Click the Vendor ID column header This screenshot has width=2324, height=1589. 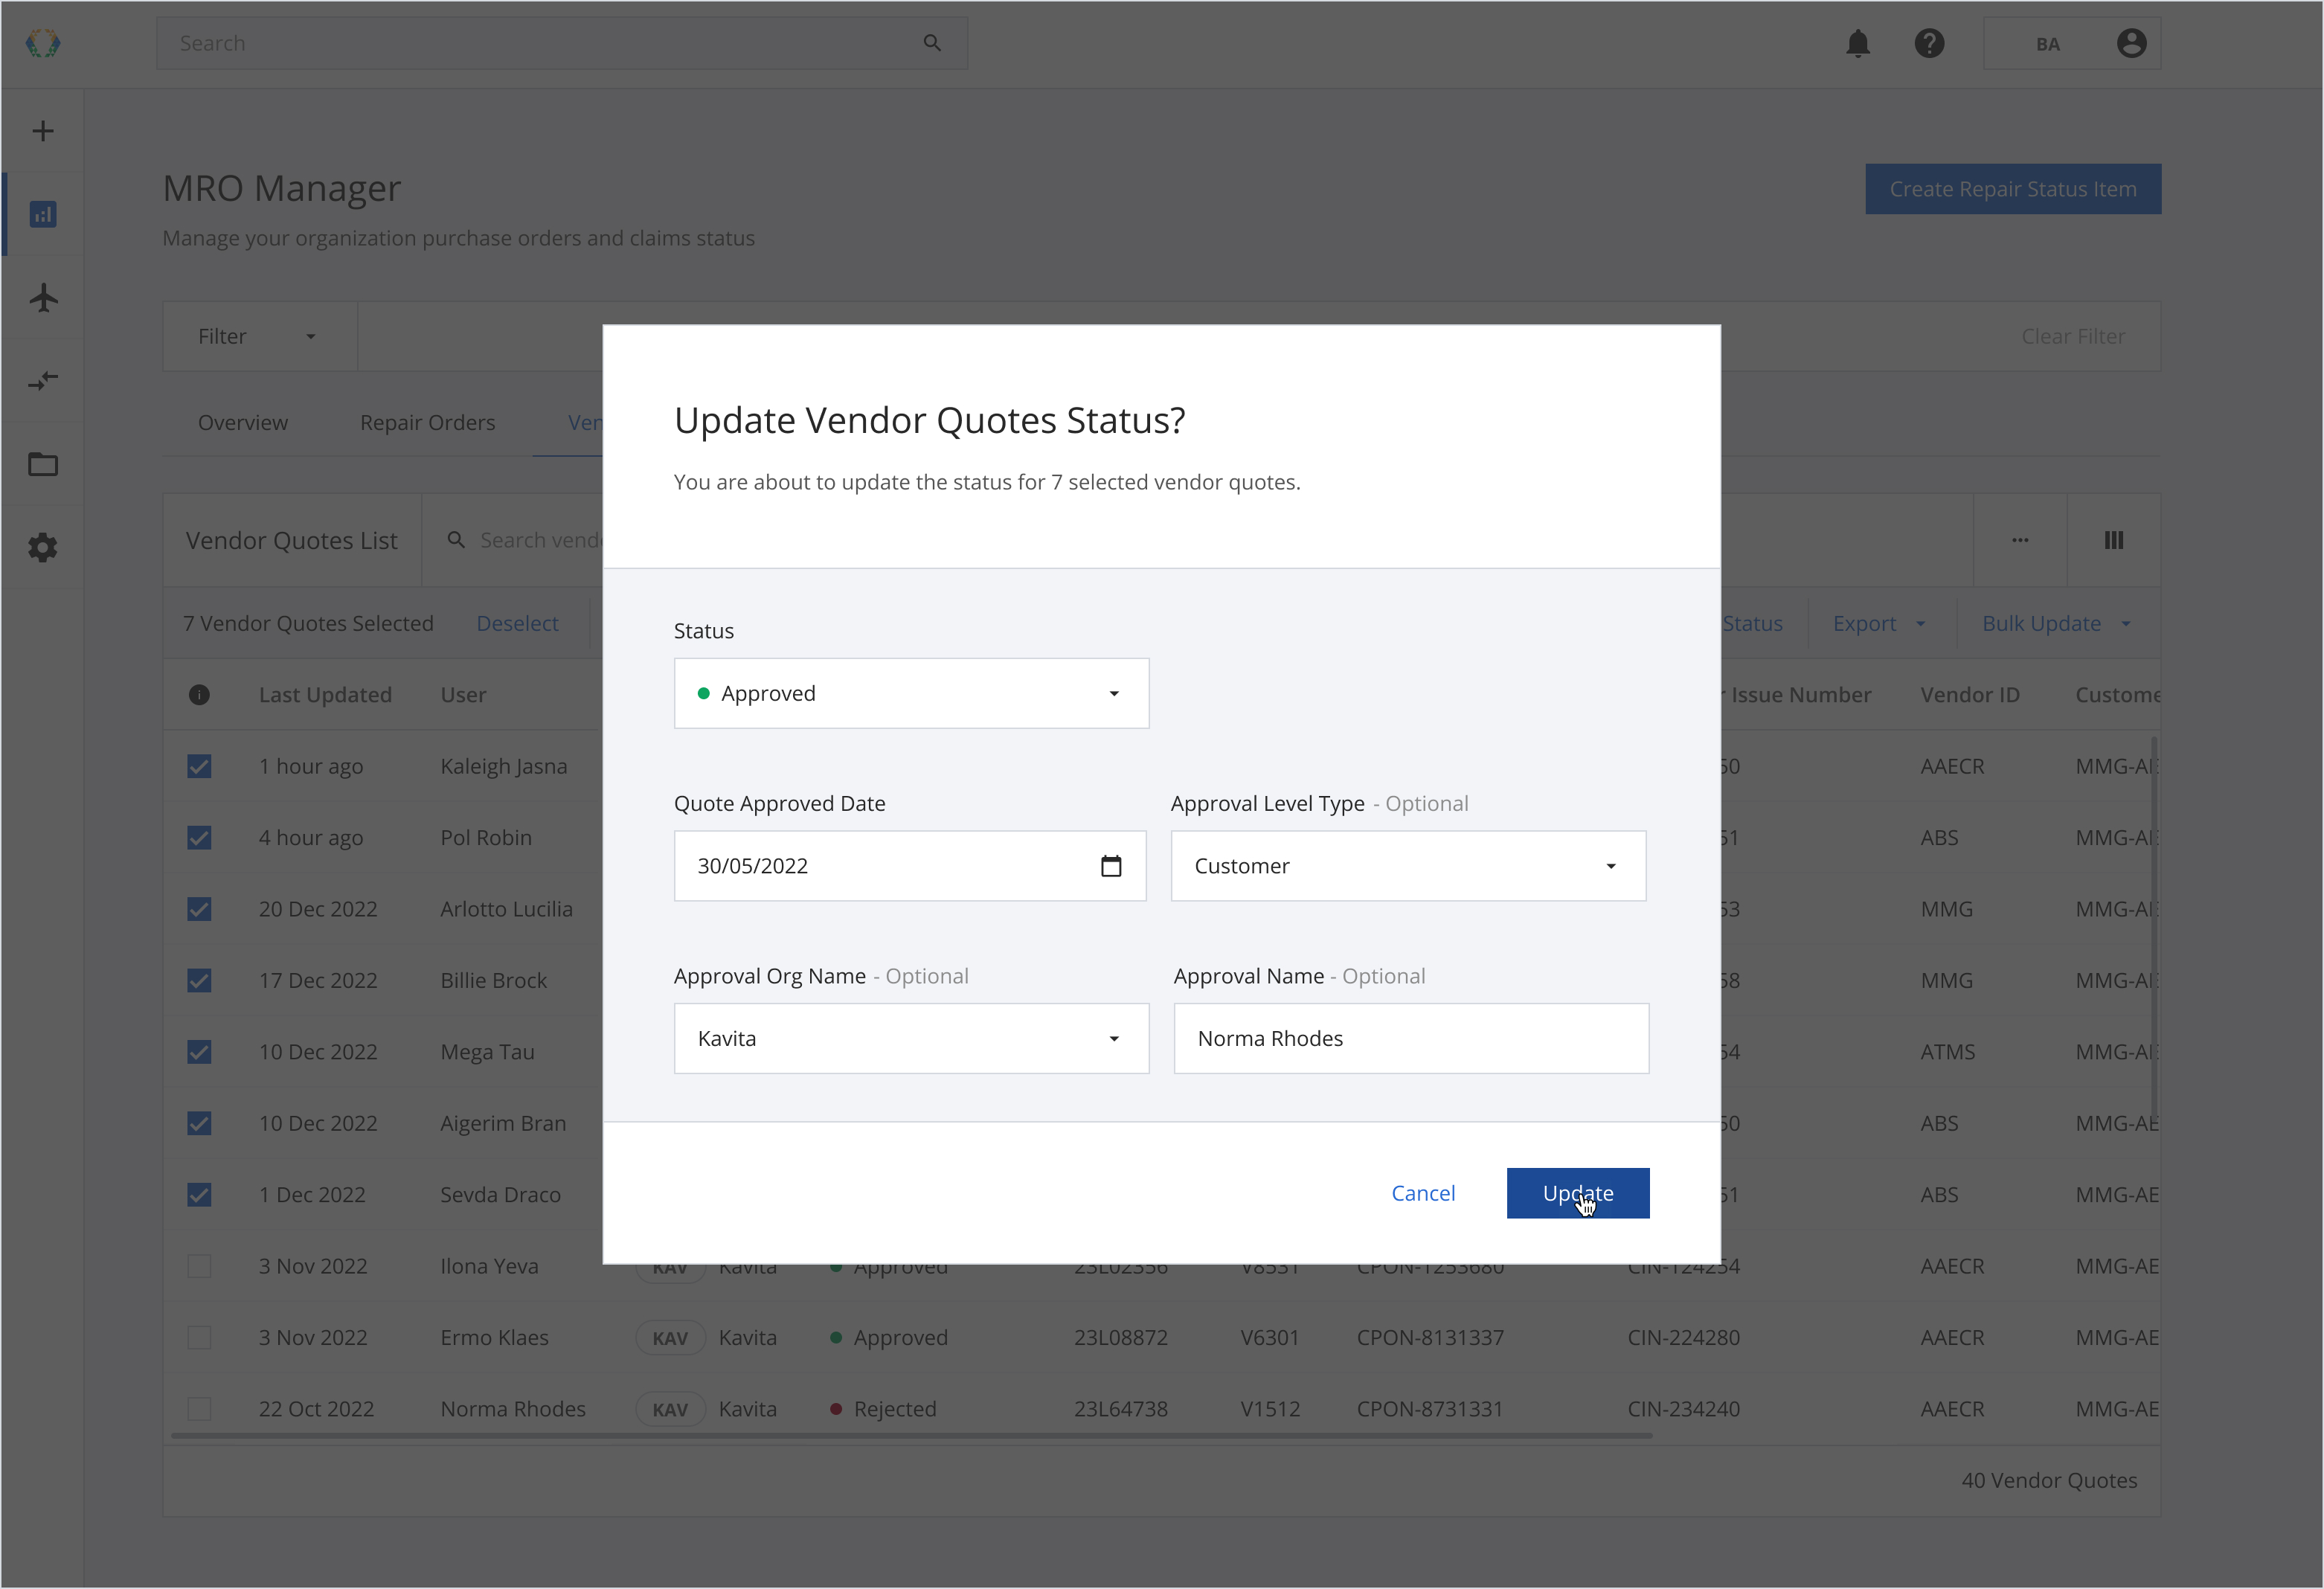click(1969, 695)
